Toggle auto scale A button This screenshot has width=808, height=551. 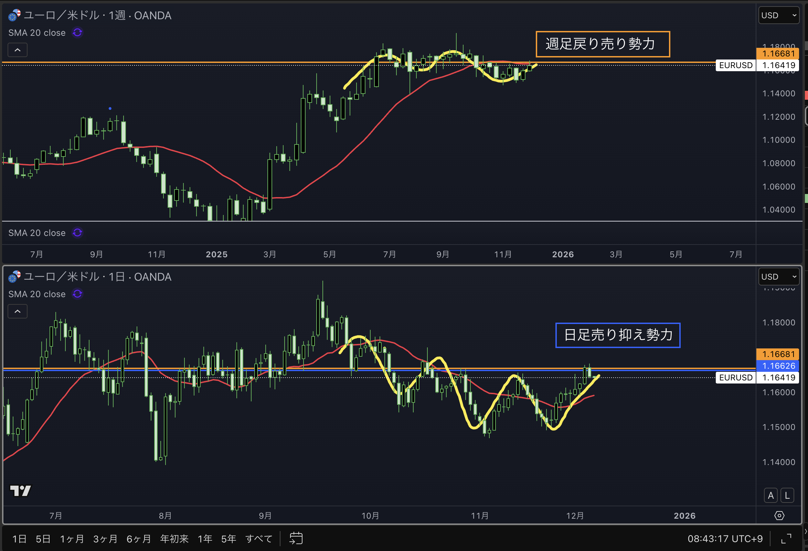point(770,495)
